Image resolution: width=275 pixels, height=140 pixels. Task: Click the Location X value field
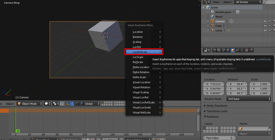coord(214,84)
